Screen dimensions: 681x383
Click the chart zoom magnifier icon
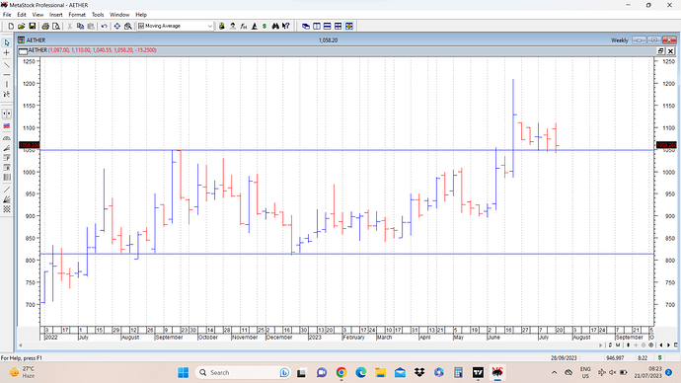point(128,26)
